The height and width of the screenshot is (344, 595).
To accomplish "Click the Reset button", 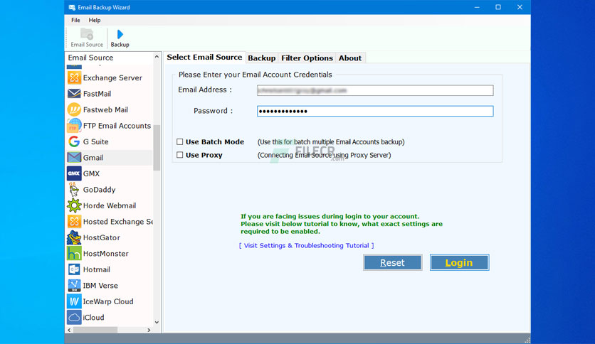I will pos(392,263).
